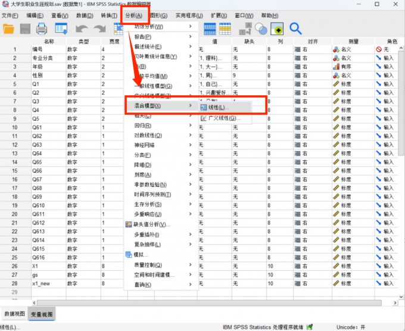
Task: Open the 分析(A) menu in menu bar
Action: click(134, 15)
